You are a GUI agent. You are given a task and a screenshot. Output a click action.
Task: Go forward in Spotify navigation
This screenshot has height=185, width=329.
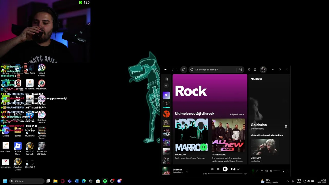(x=177, y=70)
